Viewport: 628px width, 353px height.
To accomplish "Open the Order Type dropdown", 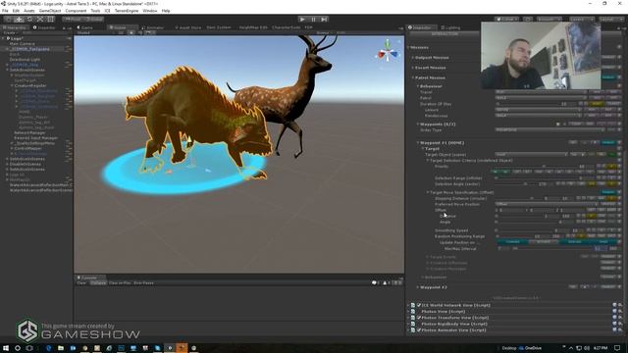I will [549, 130].
